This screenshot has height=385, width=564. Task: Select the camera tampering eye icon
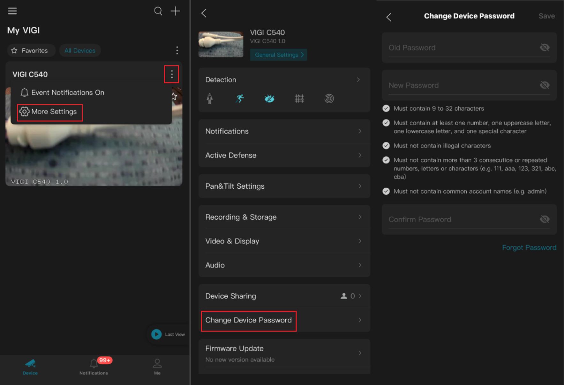(269, 98)
